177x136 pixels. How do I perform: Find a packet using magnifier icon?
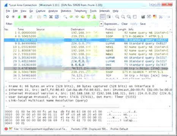(65, 17)
